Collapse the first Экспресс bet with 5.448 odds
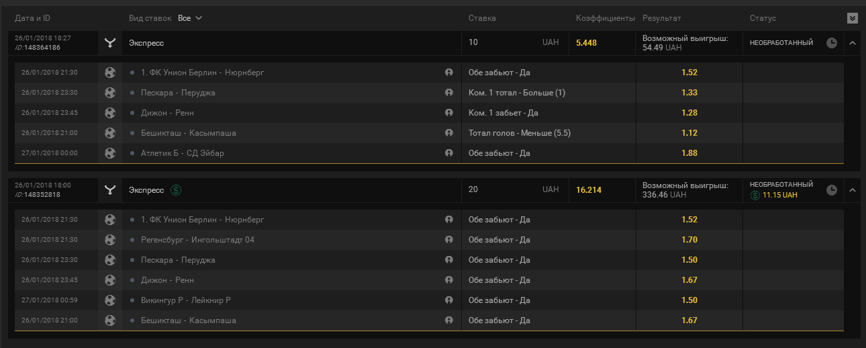 [x=853, y=43]
